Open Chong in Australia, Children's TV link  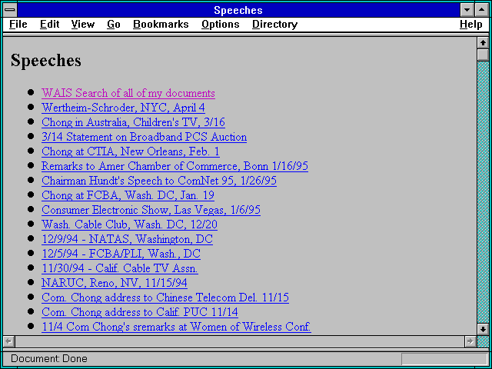point(133,122)
